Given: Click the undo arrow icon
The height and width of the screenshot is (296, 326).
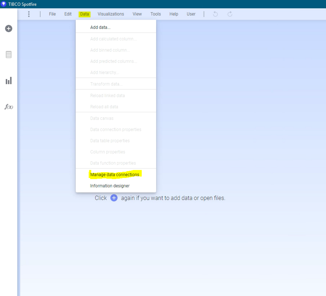Looking at the screenshot, I should [x=216, y=14].
